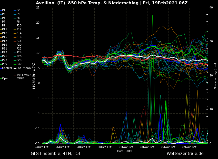The image size is (218, 159).
Task: Select the P10 legend entry
Action: coord(19,26)
